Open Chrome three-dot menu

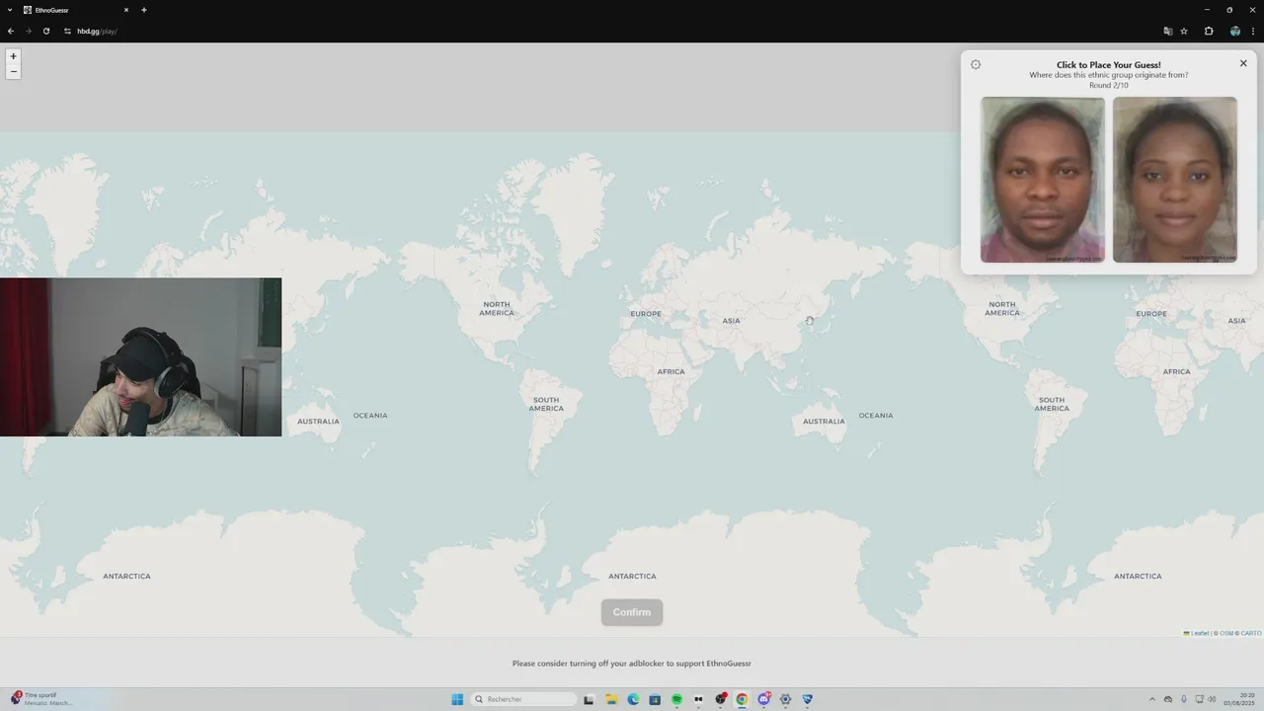[x=1253, y=31]
